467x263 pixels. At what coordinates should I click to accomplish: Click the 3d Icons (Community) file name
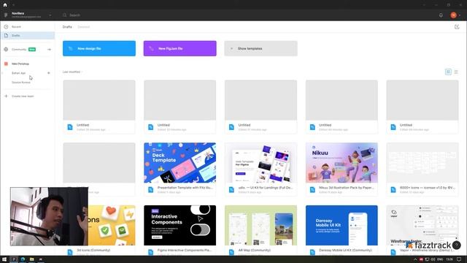pyautogui.click(x=93, y=251)
